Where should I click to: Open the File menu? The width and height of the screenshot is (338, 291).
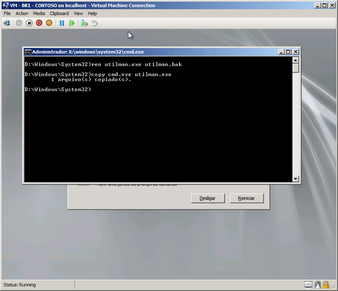click(7, 13)
